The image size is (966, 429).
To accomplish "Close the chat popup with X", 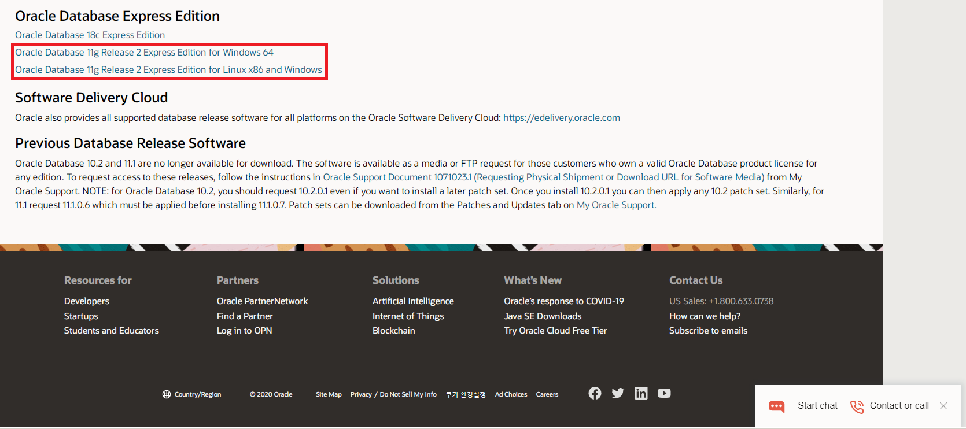I will coord(943,406).
